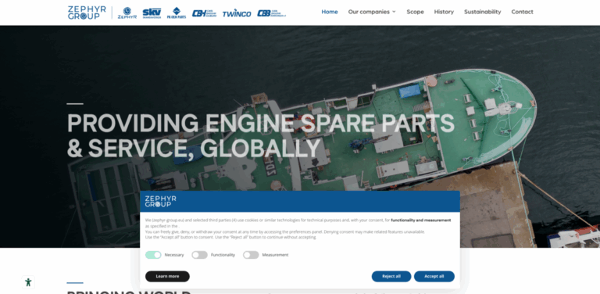Enable the Functionality cookies switch
The width and height of the screenshot is (600, 294).
pyautogui.click(x=199, y=255)
